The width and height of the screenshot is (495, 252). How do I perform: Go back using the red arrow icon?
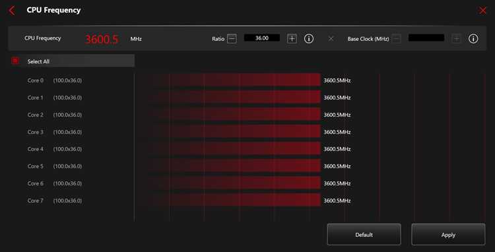(12, 11)
